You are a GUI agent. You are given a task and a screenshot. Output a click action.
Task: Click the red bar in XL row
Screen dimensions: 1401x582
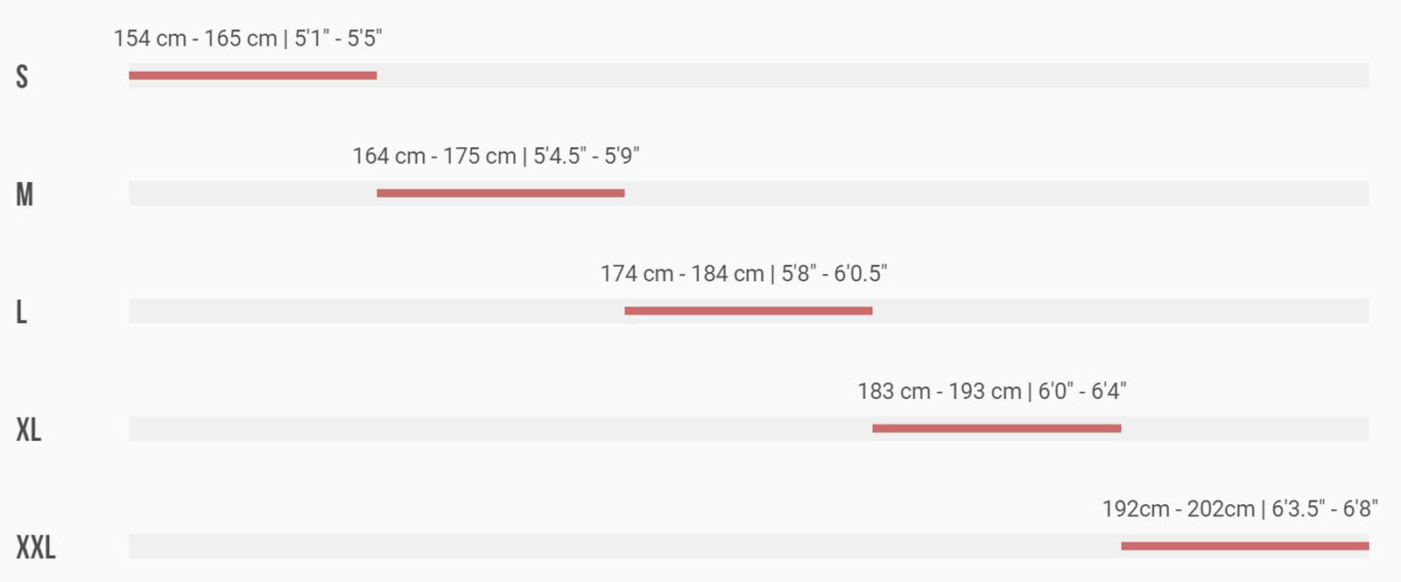996,428
